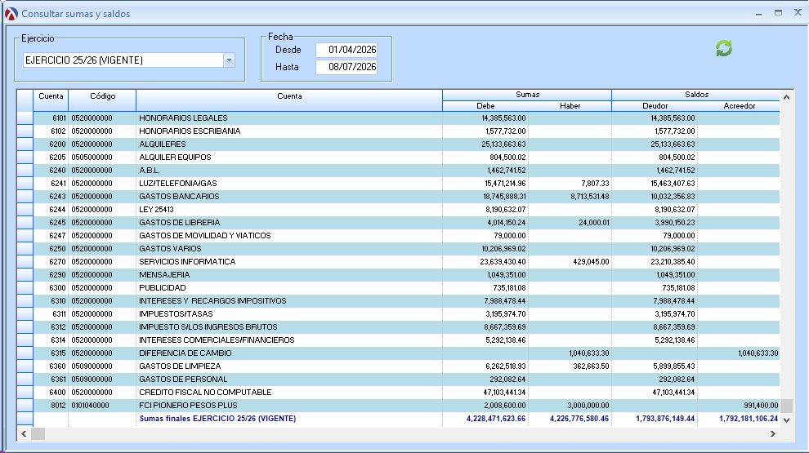Click total Debe 4,228,471,623.66
Image resolution: width=809 pixels, height=453 pixels.
click(x=496, y=419)
